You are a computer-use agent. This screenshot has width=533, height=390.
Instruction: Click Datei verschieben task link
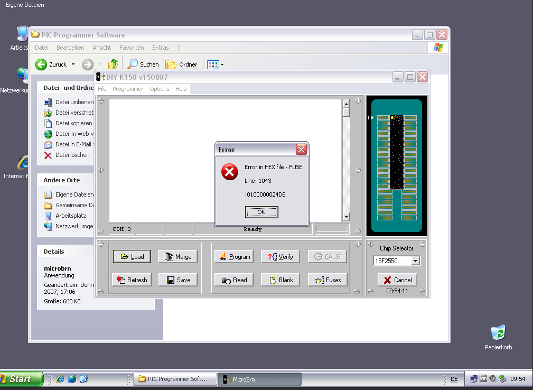[69, 113]
